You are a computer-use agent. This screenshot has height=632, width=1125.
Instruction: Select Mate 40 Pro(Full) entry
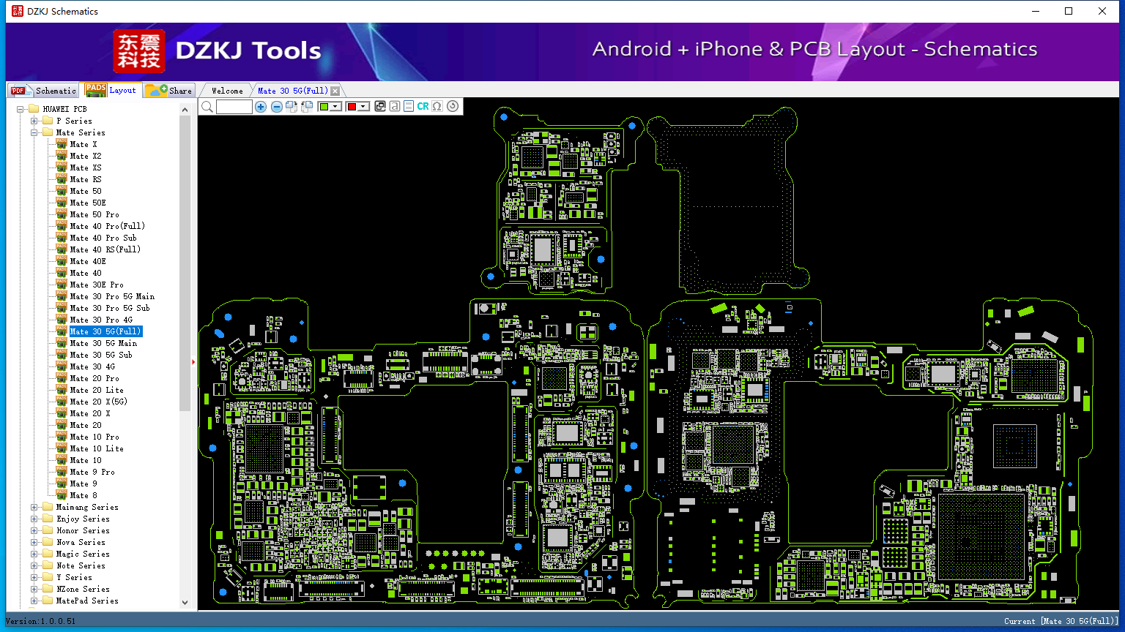pyautogui.click(x=108, y=226)
